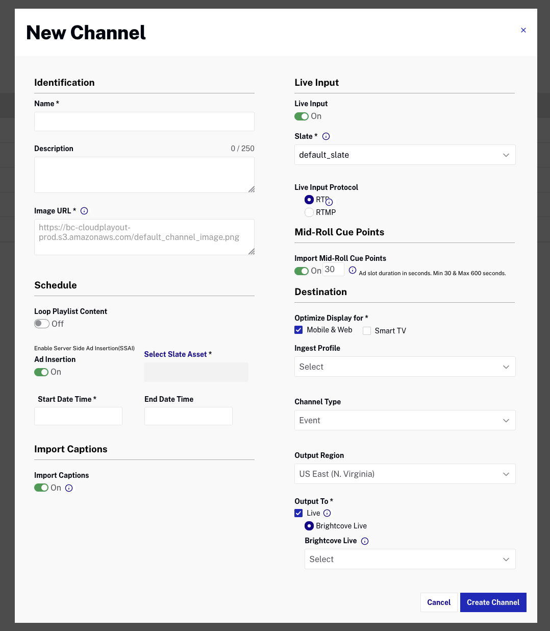Click the Create Channel button
This screenshot has height=631, width=550.
tap(493, 602)
